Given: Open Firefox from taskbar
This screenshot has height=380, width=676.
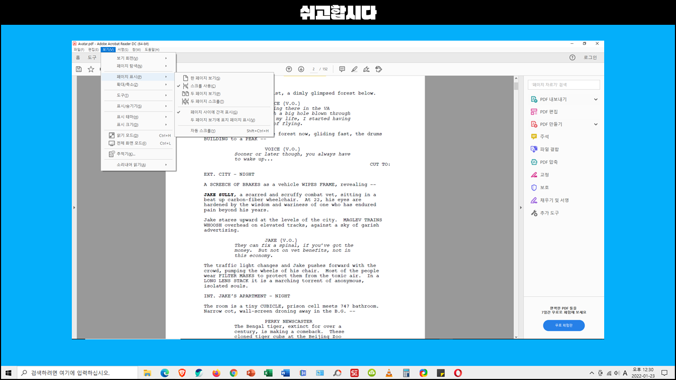Looking at the screenshot, I should coord(216,373).
